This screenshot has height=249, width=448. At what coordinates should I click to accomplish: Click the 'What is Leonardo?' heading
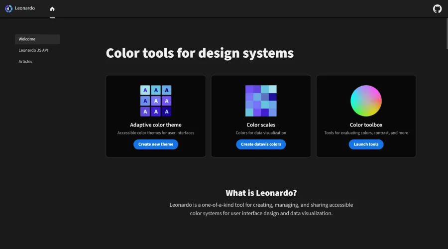click(x=261, y=193)
